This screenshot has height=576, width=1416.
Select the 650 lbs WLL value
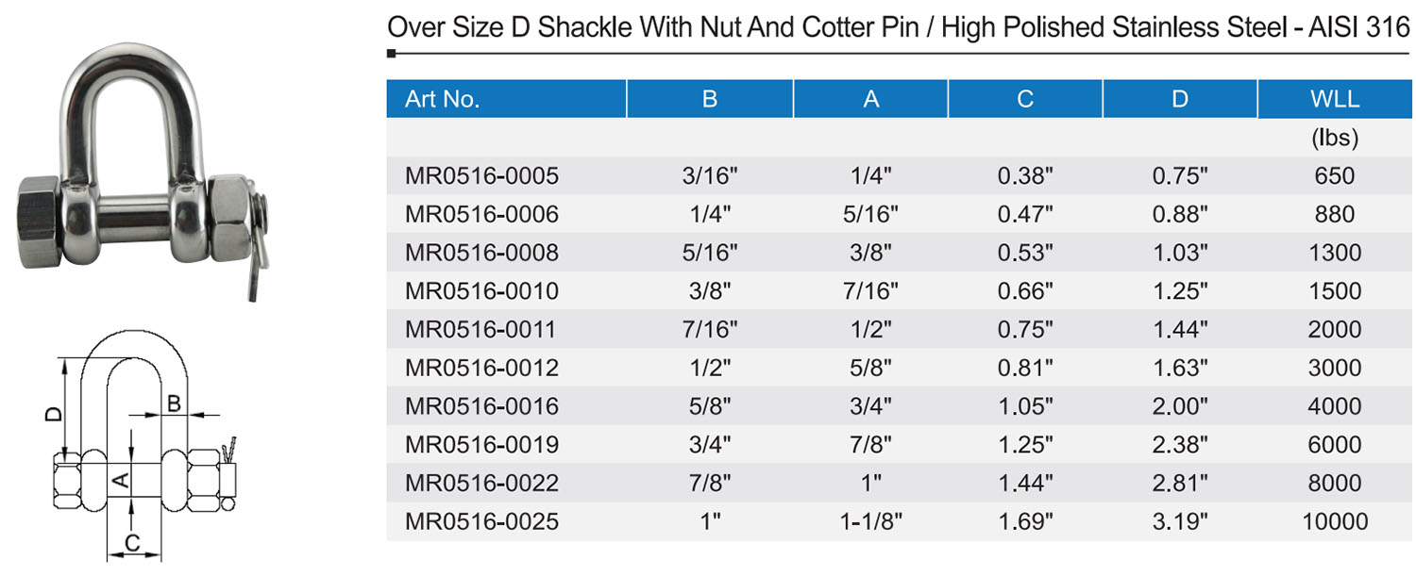(x=1335, y=176)
